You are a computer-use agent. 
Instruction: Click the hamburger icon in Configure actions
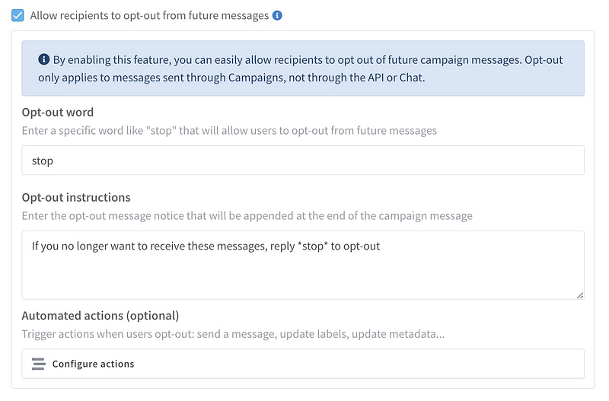click(x=39, y=364)
